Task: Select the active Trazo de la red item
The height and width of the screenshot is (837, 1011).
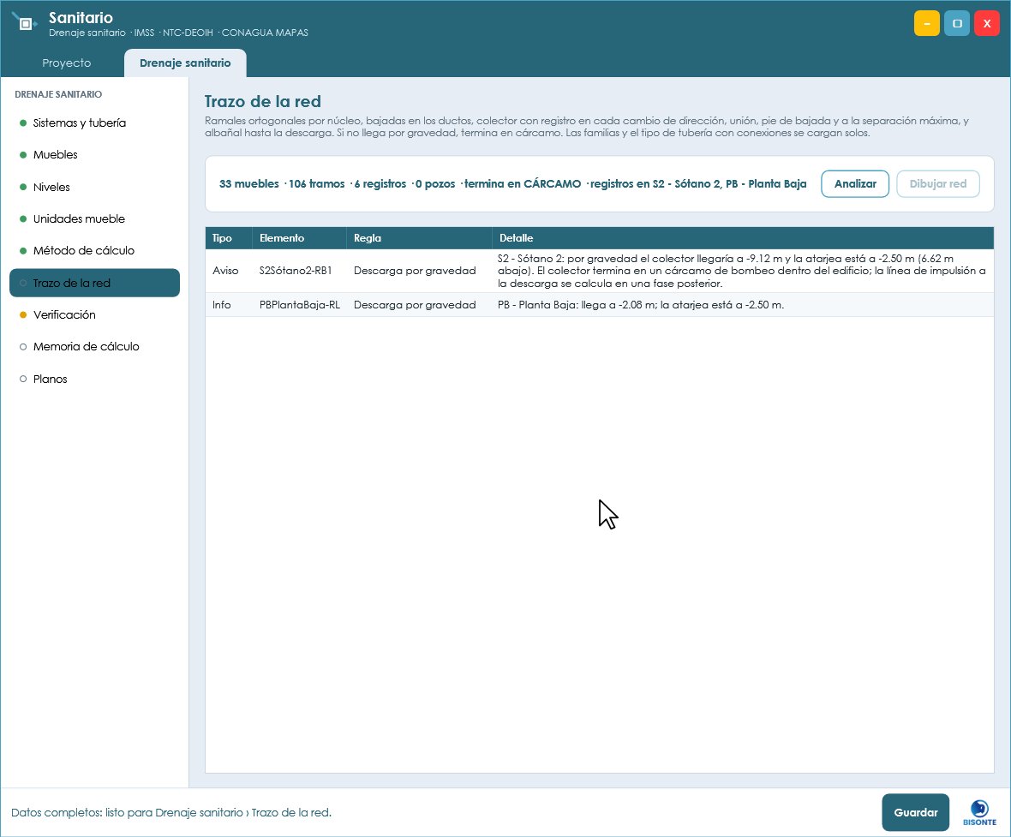Action: [x=94, y=283]
